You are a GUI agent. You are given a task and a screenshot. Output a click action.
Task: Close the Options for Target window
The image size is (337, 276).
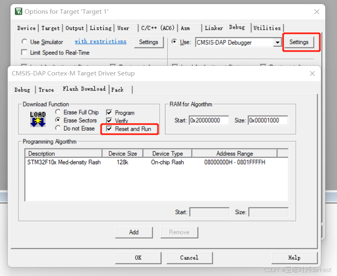(x=317, y=12)
